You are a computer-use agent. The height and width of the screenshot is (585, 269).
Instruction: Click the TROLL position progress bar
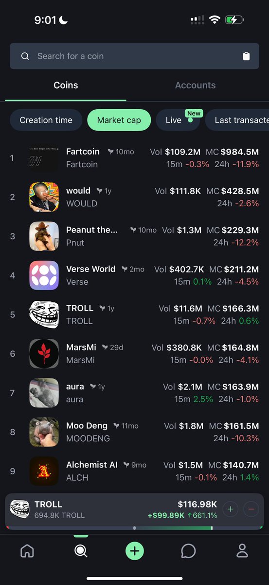[x=134, y=527]
